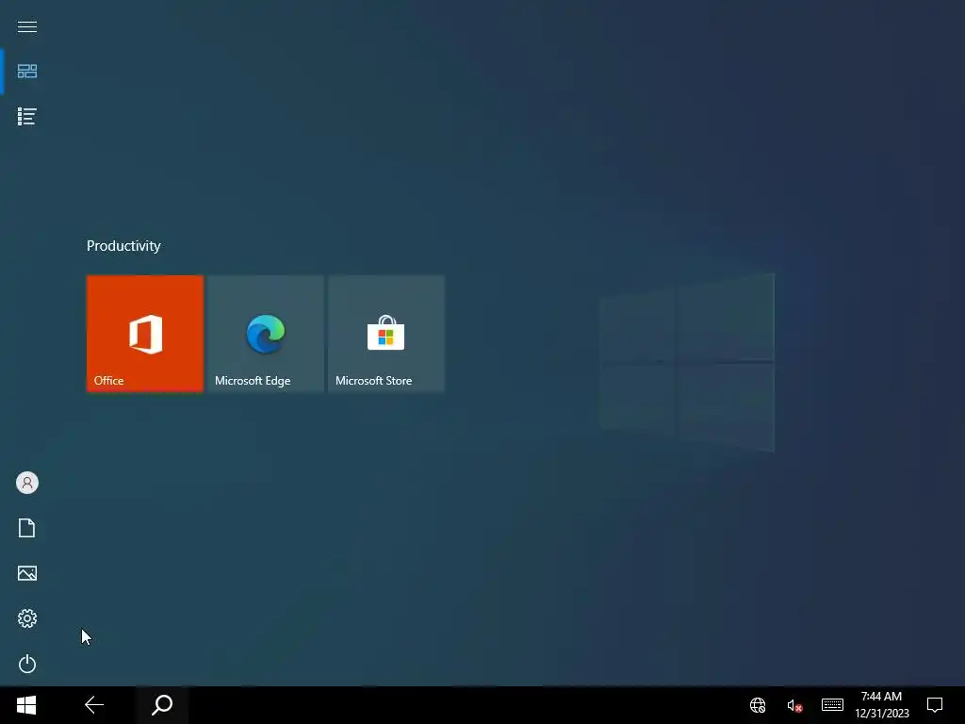965x724 pixels.
Task: Open network status globe icon
Action: pyautogui.click(x=758, y=705)
